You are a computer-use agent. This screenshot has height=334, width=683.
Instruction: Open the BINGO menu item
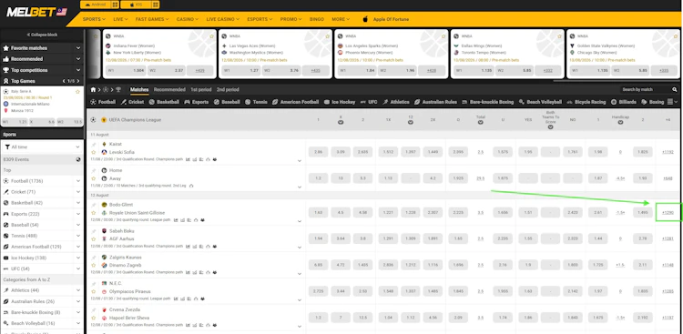tap(317, 19)
